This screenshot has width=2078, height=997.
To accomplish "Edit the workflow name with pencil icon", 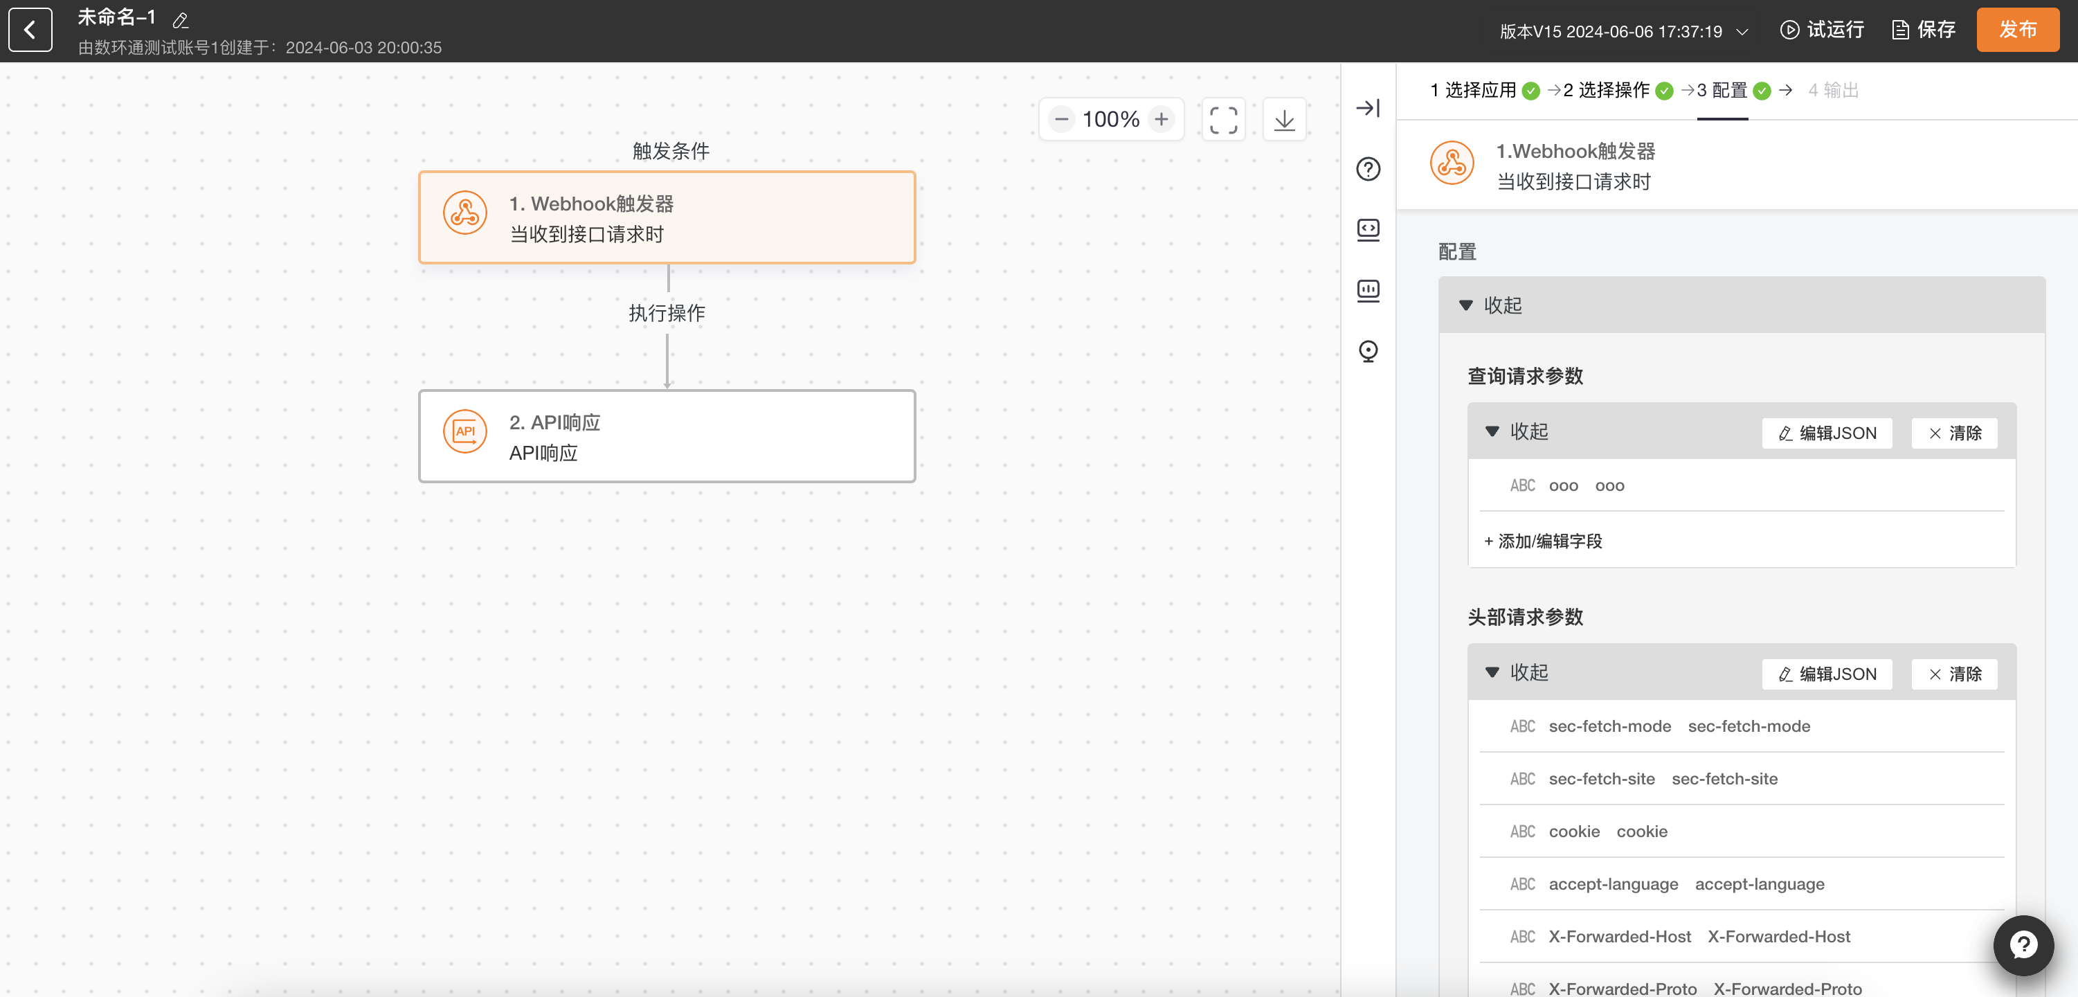I will pyautogui.click(x=181, y=20).
